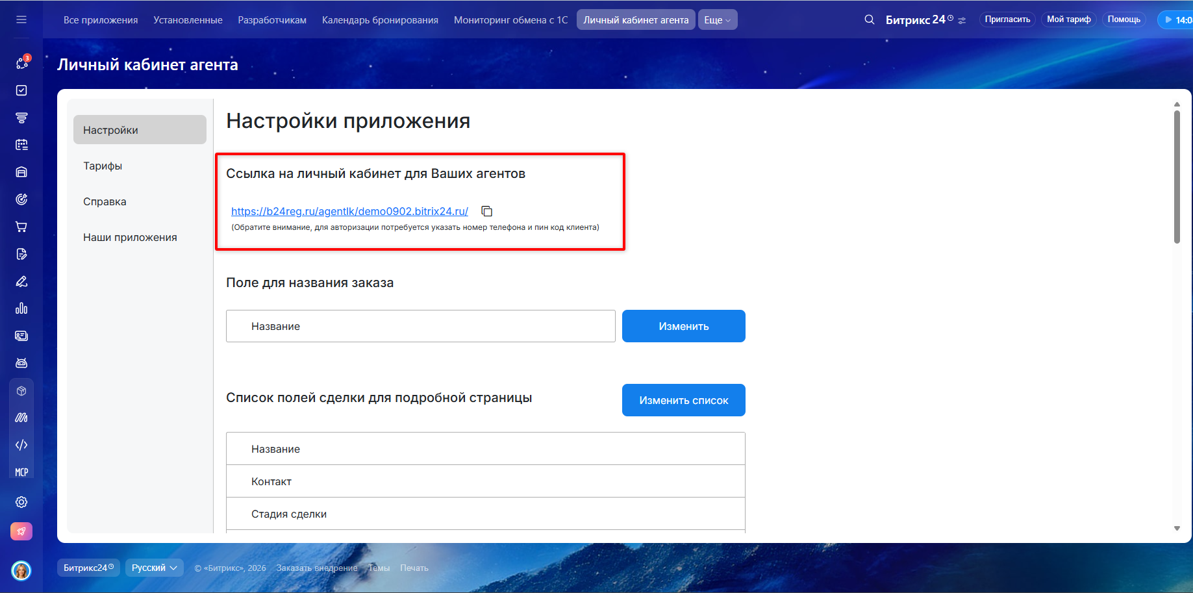Select the Название row in deal fields list
Image resolution: width=1193 pixels, height=593 pixels.
(x=485, y=449)
